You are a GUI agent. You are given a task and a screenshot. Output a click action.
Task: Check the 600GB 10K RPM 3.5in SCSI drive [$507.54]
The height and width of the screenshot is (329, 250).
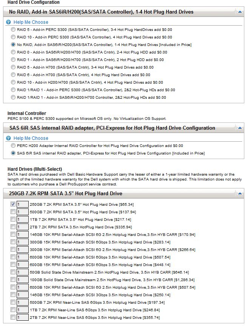pos(13,257)
